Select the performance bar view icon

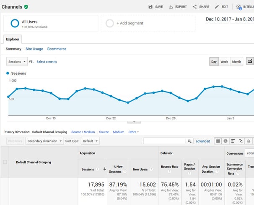[233, 141]
